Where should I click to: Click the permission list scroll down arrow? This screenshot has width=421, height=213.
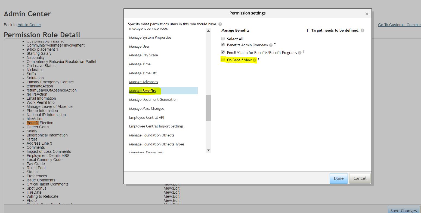pyautogui.click(x=209, y=150)
